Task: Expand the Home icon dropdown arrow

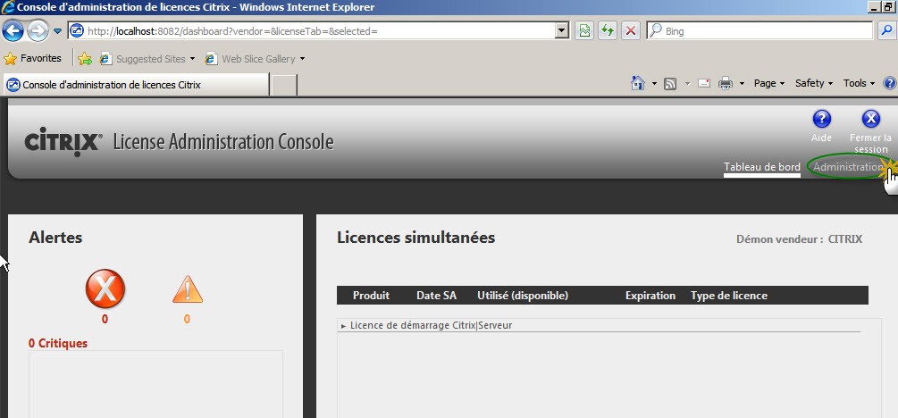Action: point(655,84)
